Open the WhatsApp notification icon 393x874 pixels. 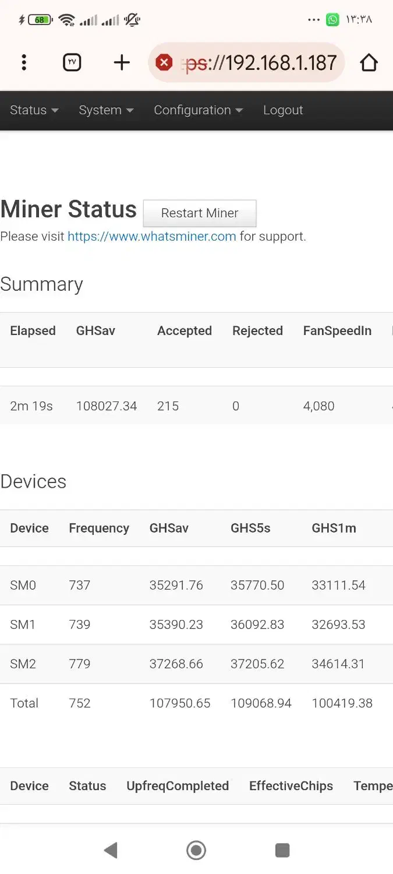(x=332, y=20)
